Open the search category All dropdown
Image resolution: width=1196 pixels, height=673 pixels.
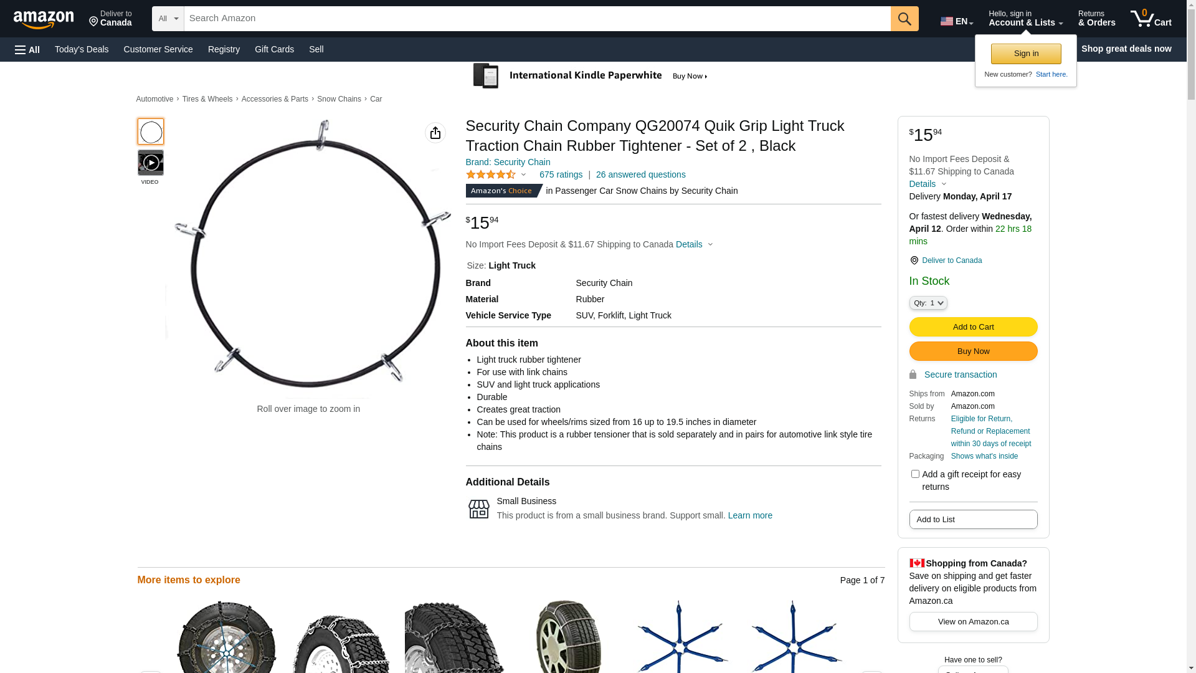pos(168,19)
